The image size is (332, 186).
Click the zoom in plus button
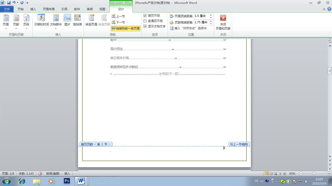pos(329,174)
